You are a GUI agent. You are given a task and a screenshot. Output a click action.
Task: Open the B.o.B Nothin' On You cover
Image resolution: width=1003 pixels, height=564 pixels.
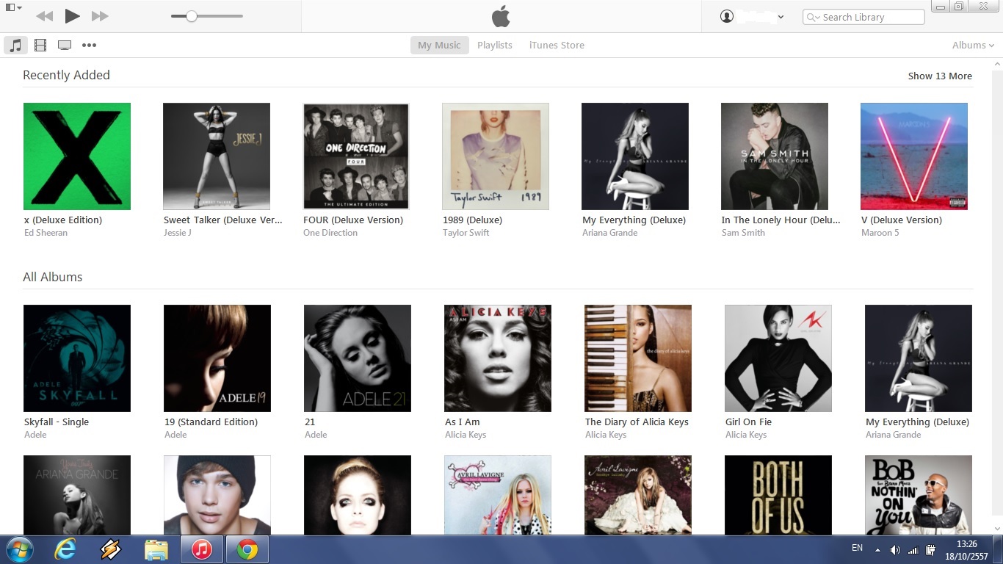[x=919, y=495]
